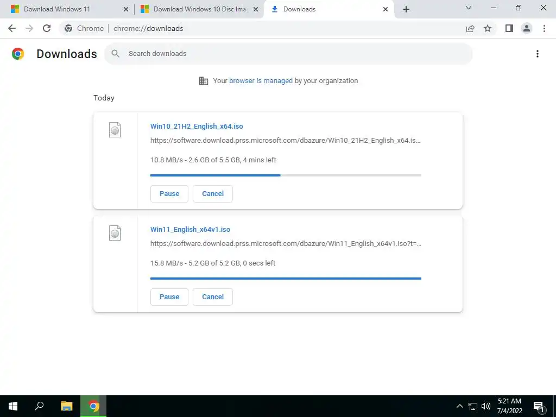The width and height of the screenshot is (556, 417).
Task: Click the Win10 source URL text
Action: click(286, 141)
